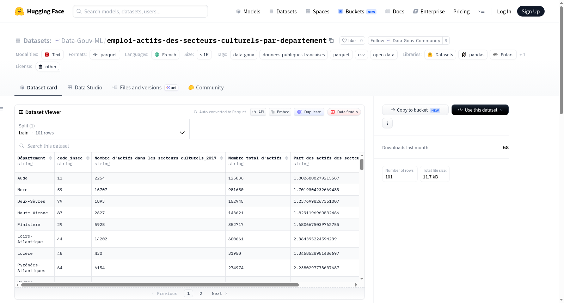Sort by the code_insee column icon
The height and width of the screenshot is (303, 564).
tap(88, 158)
